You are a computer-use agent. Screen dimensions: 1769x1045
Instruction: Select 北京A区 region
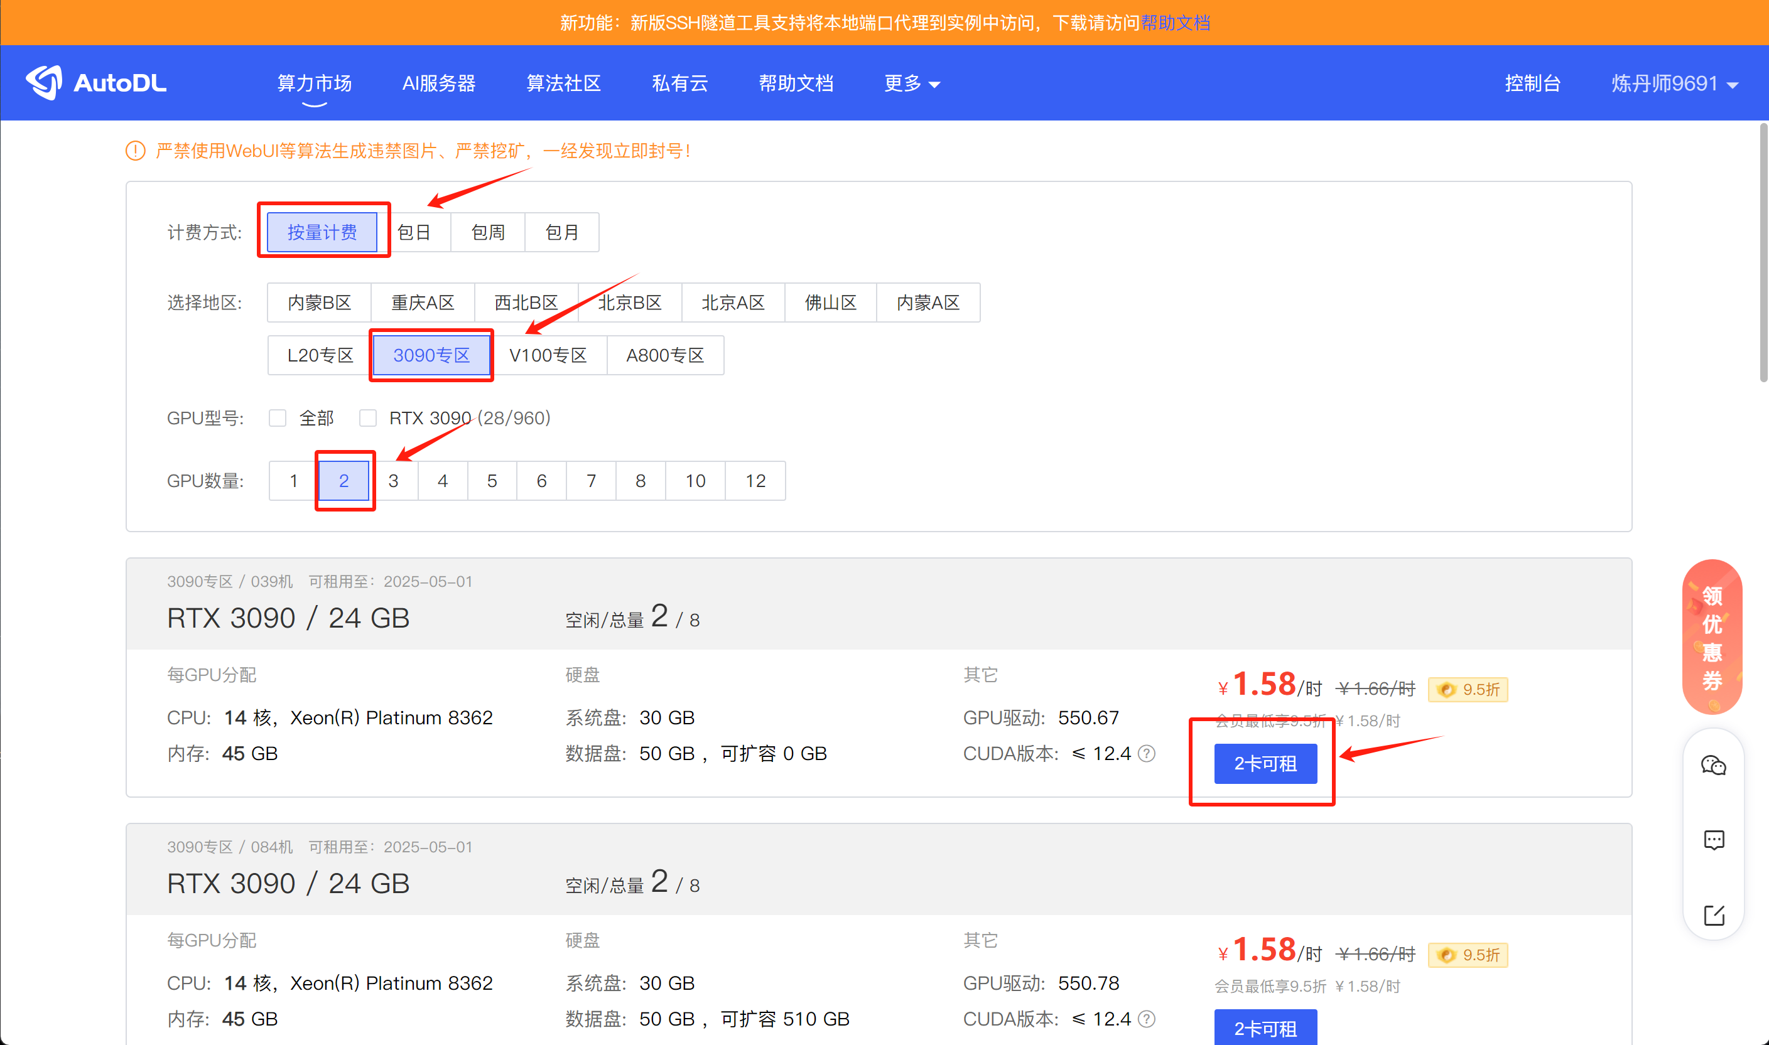click(x=733, y=303)
